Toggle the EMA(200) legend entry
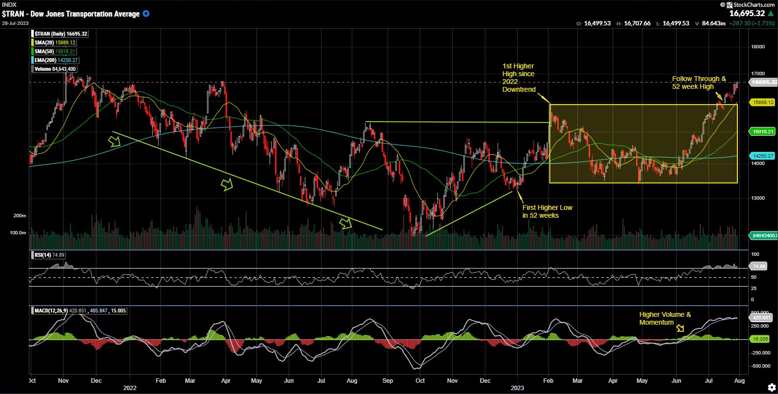Viewport: 778px width, 394px height. (x=56, y=60)
